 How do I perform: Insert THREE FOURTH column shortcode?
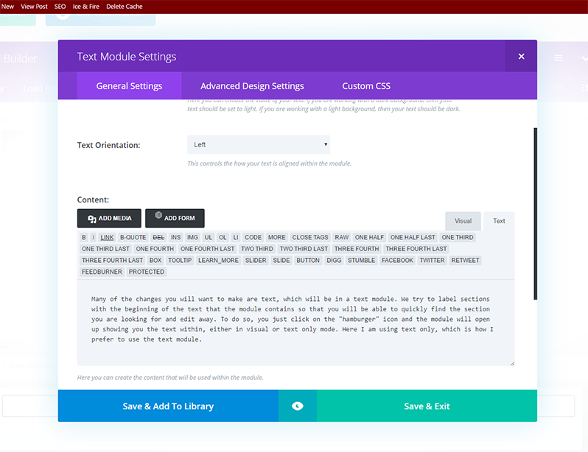(x=357, y=249)
